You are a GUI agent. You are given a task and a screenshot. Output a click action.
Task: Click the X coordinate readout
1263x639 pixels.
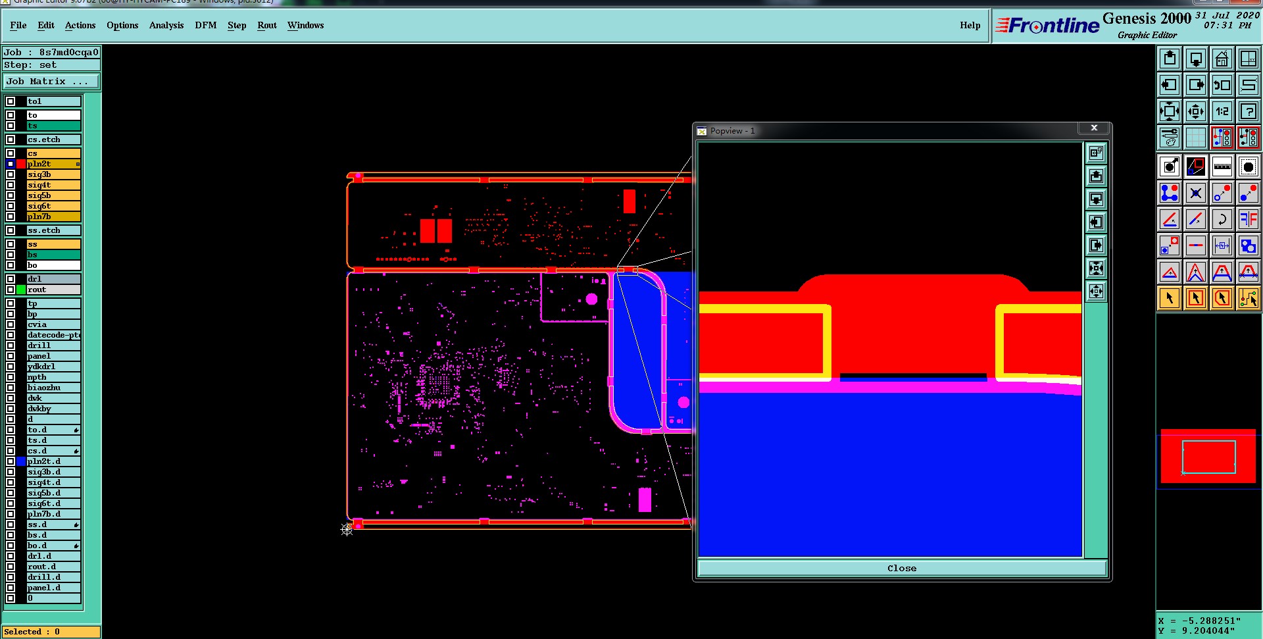[1201, 621]
